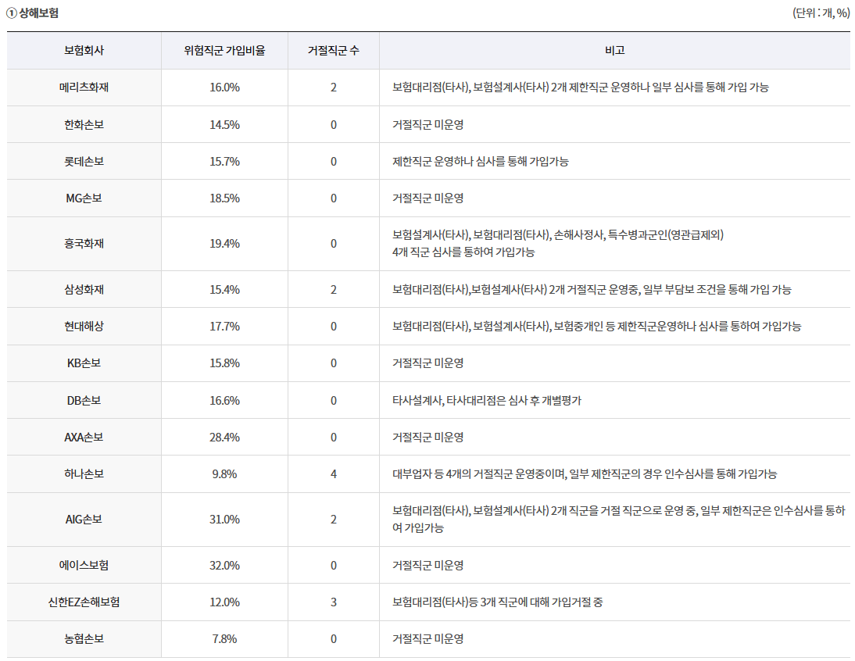The image size is (855, 661).
Task: Click 하나손보 remark about 대부업자 등 4개
Action: (585, 474)
